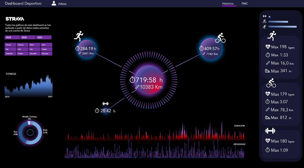Click the Strava logo
Image resolution: width=304 pixels, height=168 pixels.
point(15,19)
